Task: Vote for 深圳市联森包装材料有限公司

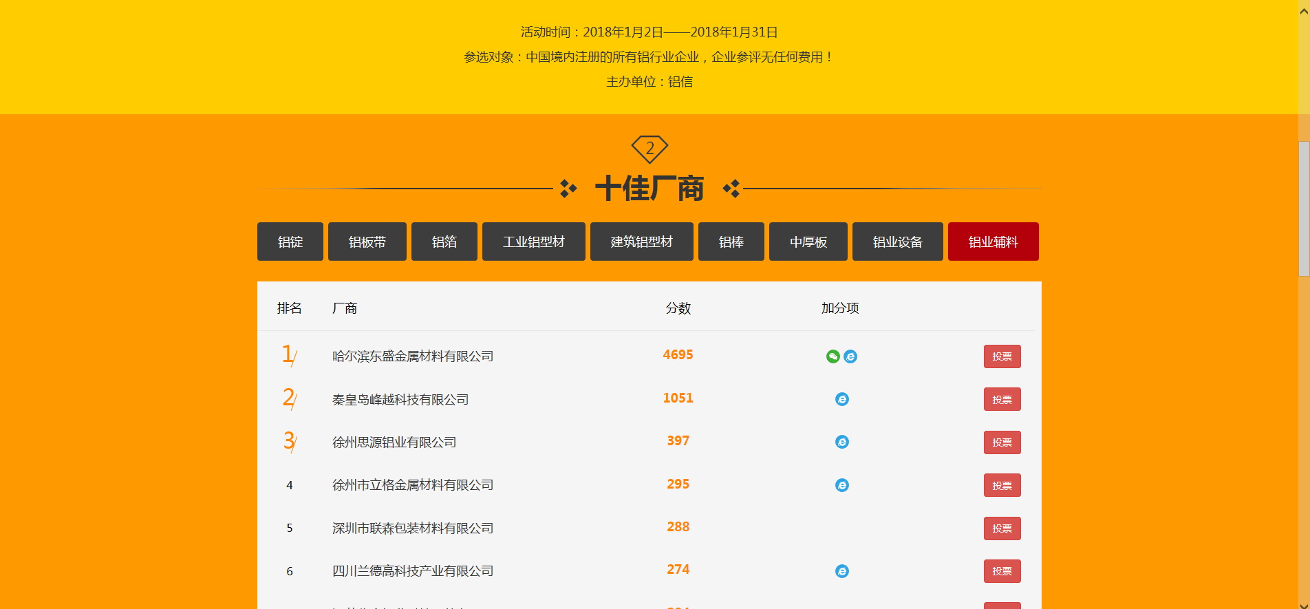Action: [1002, 528]
